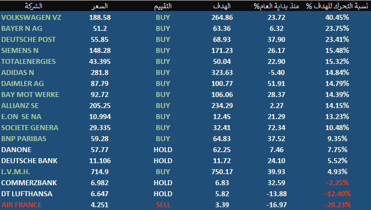Viewport: 371px width, 210px height.
Task: Select the SIEMENS N BUY rating
Action: [163, 51]
